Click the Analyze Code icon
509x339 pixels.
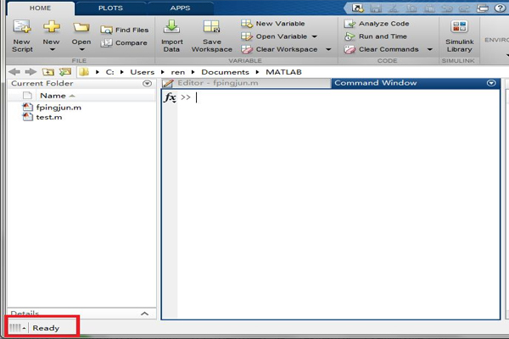click(350, 24)
